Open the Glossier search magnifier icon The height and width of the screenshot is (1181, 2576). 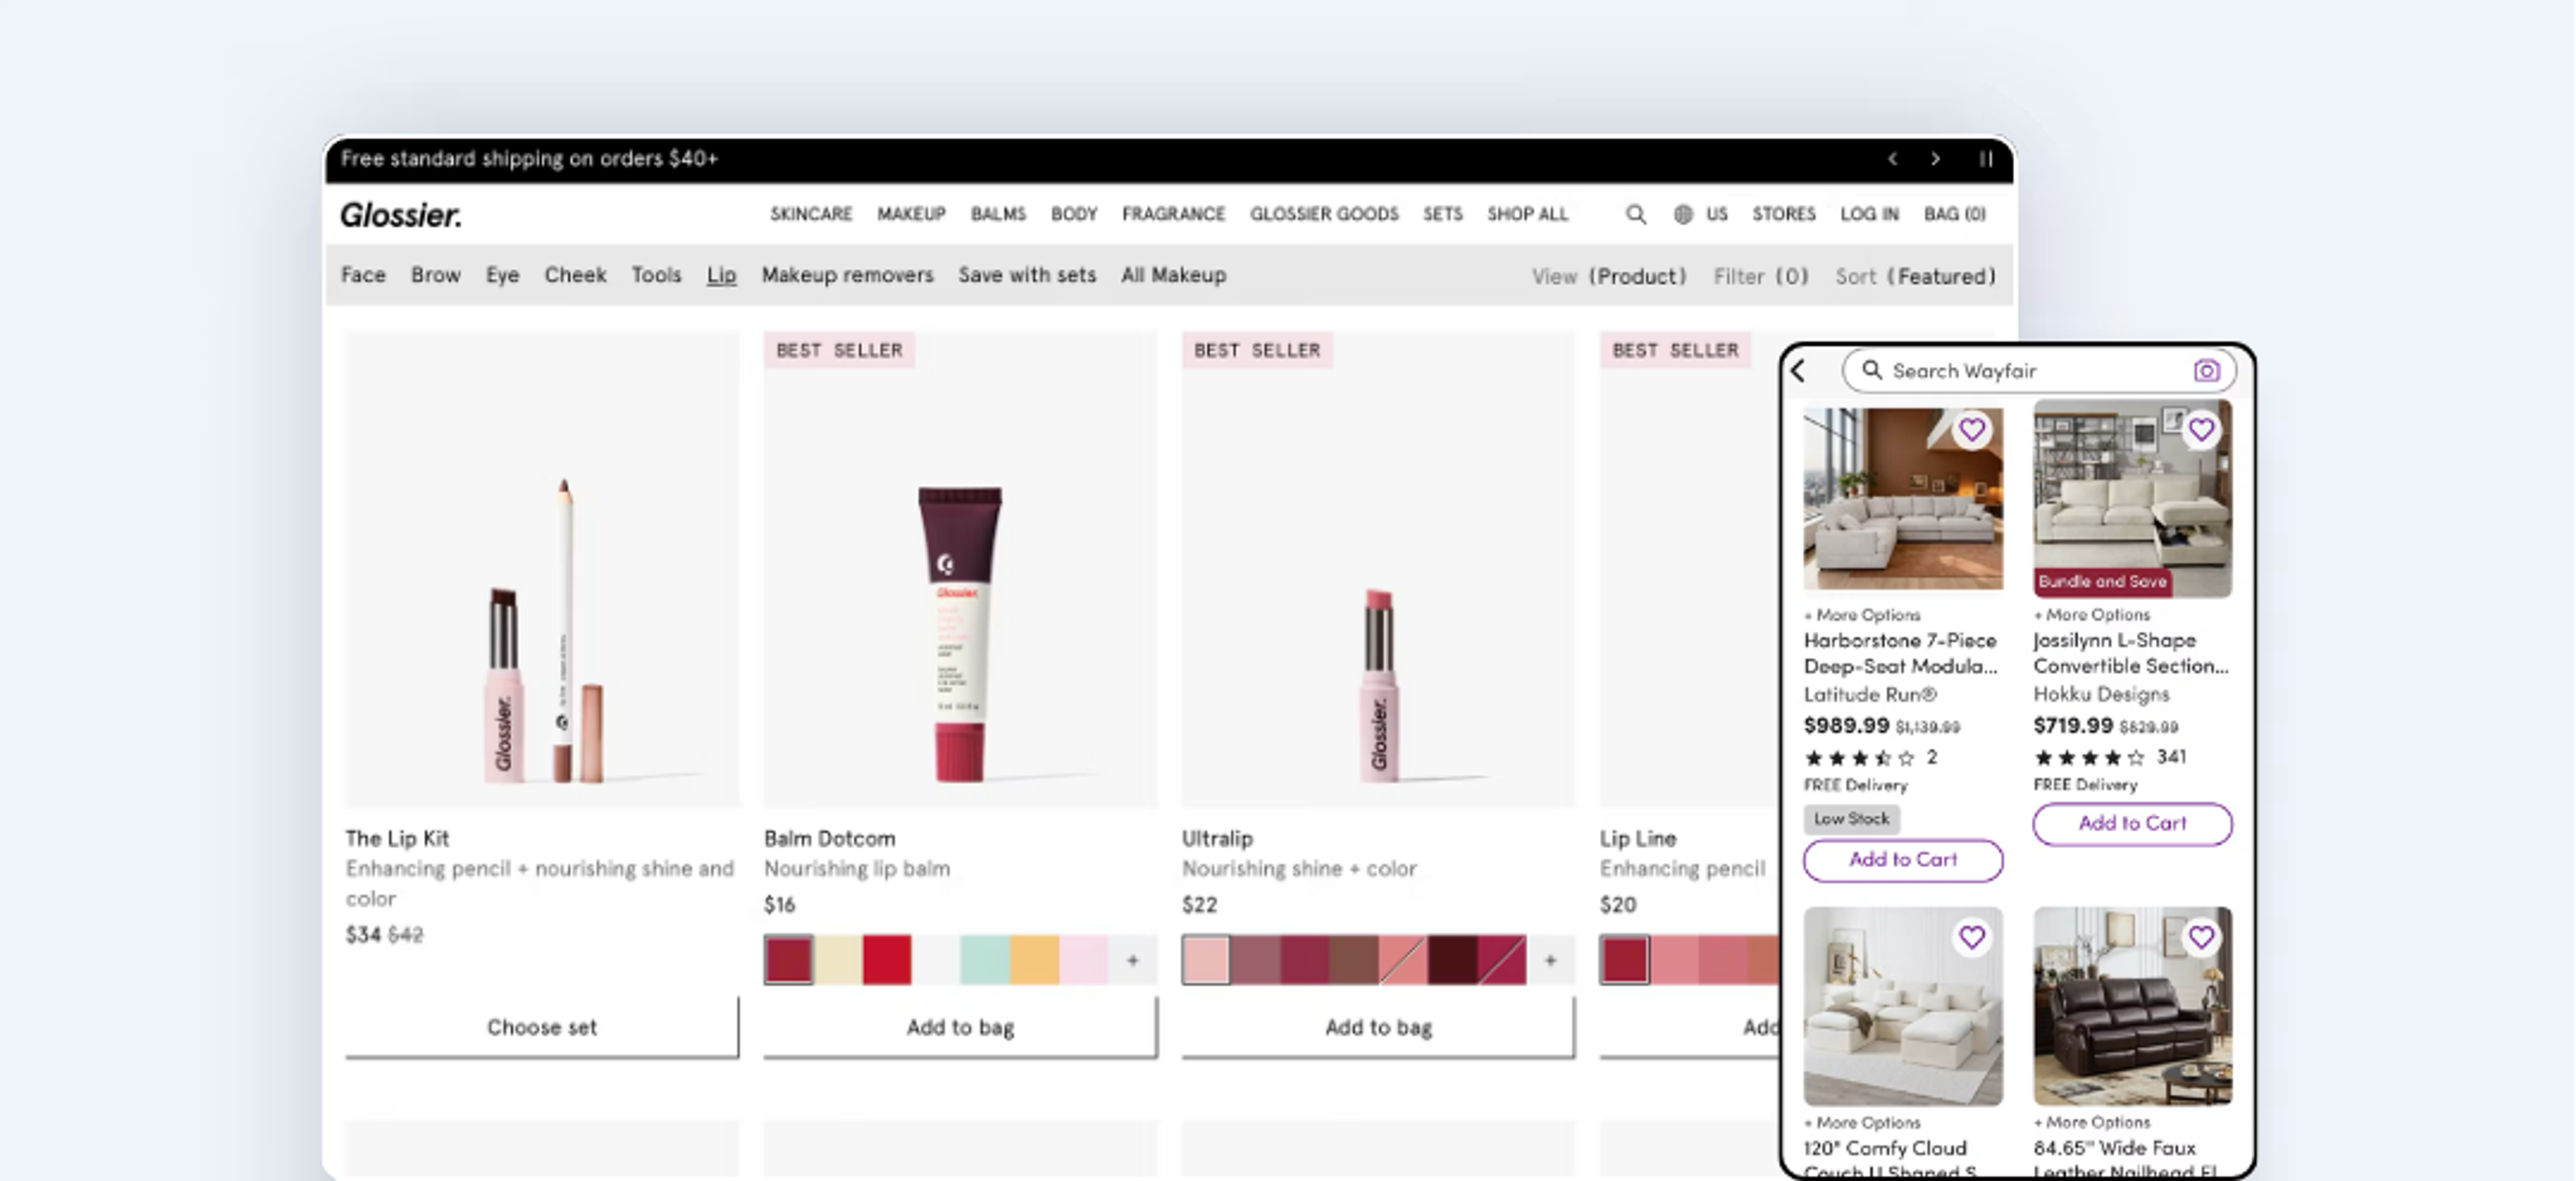1635,214
